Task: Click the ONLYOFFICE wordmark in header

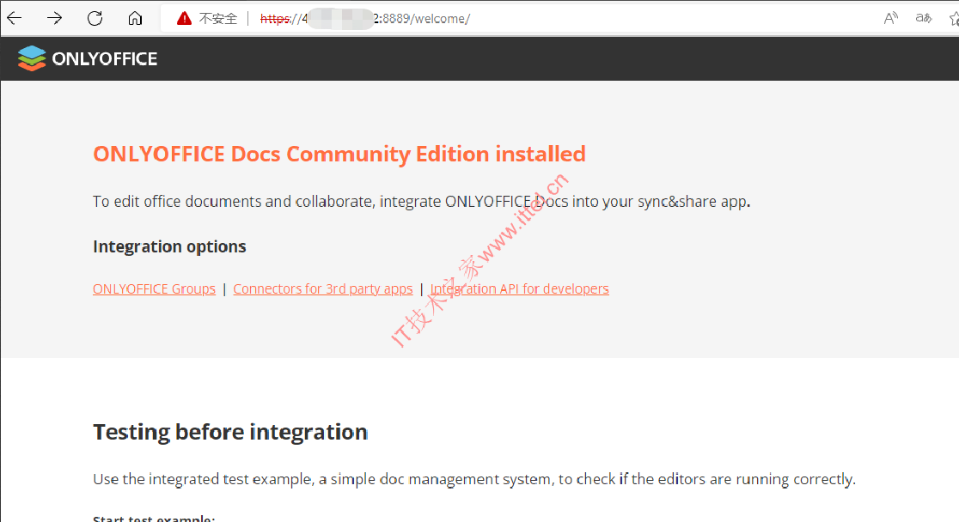Action: 105,58
